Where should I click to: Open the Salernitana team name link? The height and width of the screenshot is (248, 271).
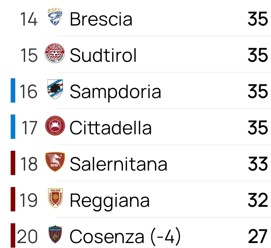pos(118,164)
